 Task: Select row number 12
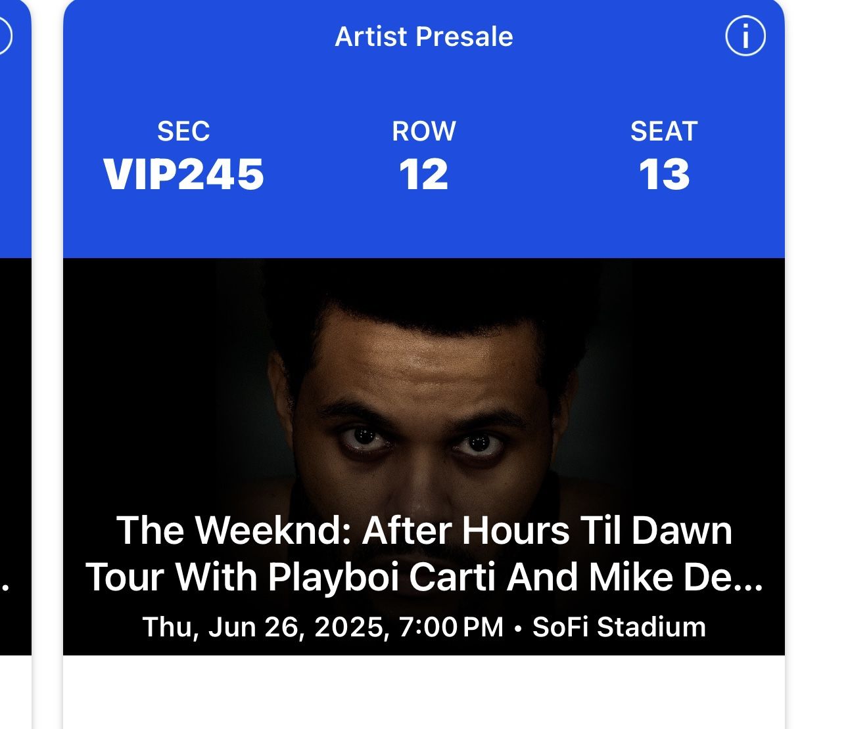click(424, 175)
